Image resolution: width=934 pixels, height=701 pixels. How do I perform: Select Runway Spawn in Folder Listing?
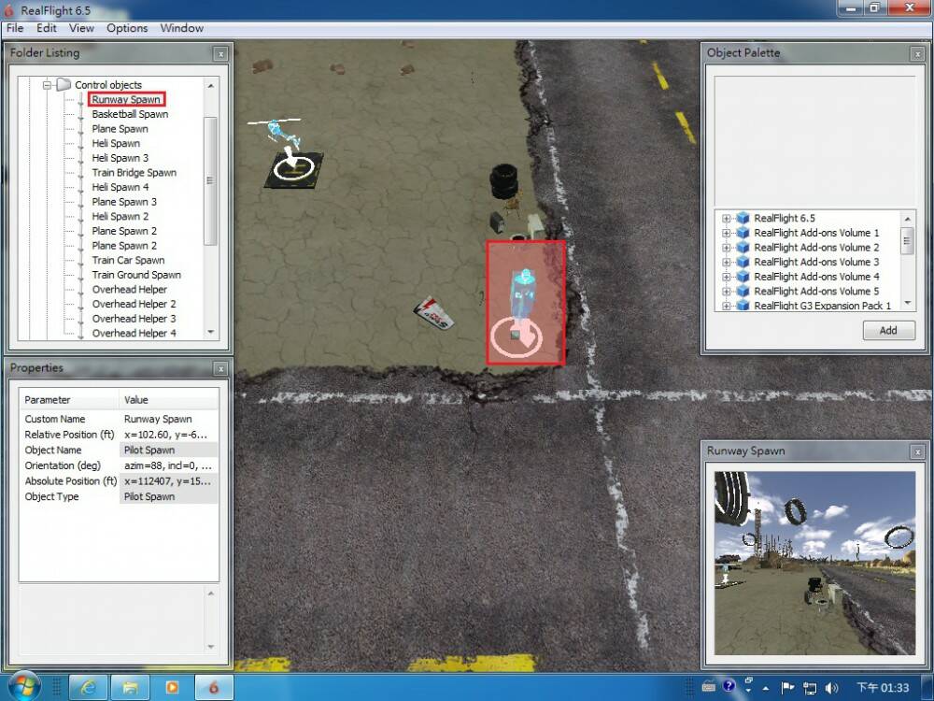pyautogui.click(x=126, y=100)
